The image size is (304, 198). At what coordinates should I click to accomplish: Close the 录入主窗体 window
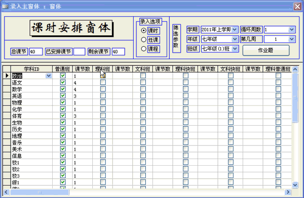[297, 7]
